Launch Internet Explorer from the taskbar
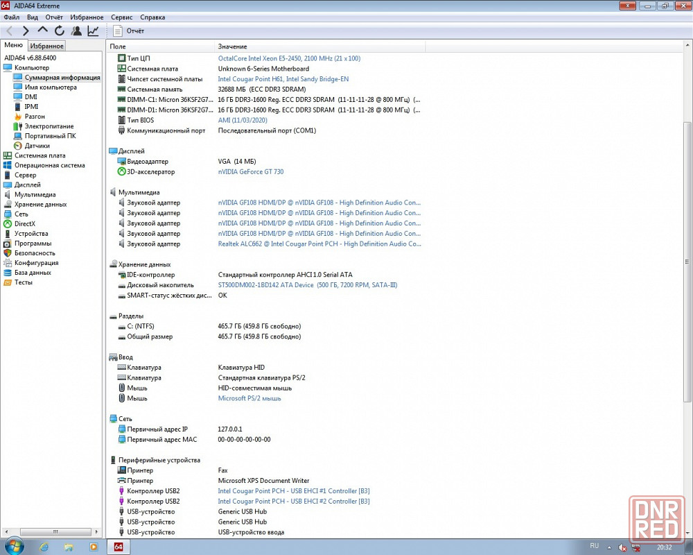This screenshot has width=693, height=555. coord(44,547)
